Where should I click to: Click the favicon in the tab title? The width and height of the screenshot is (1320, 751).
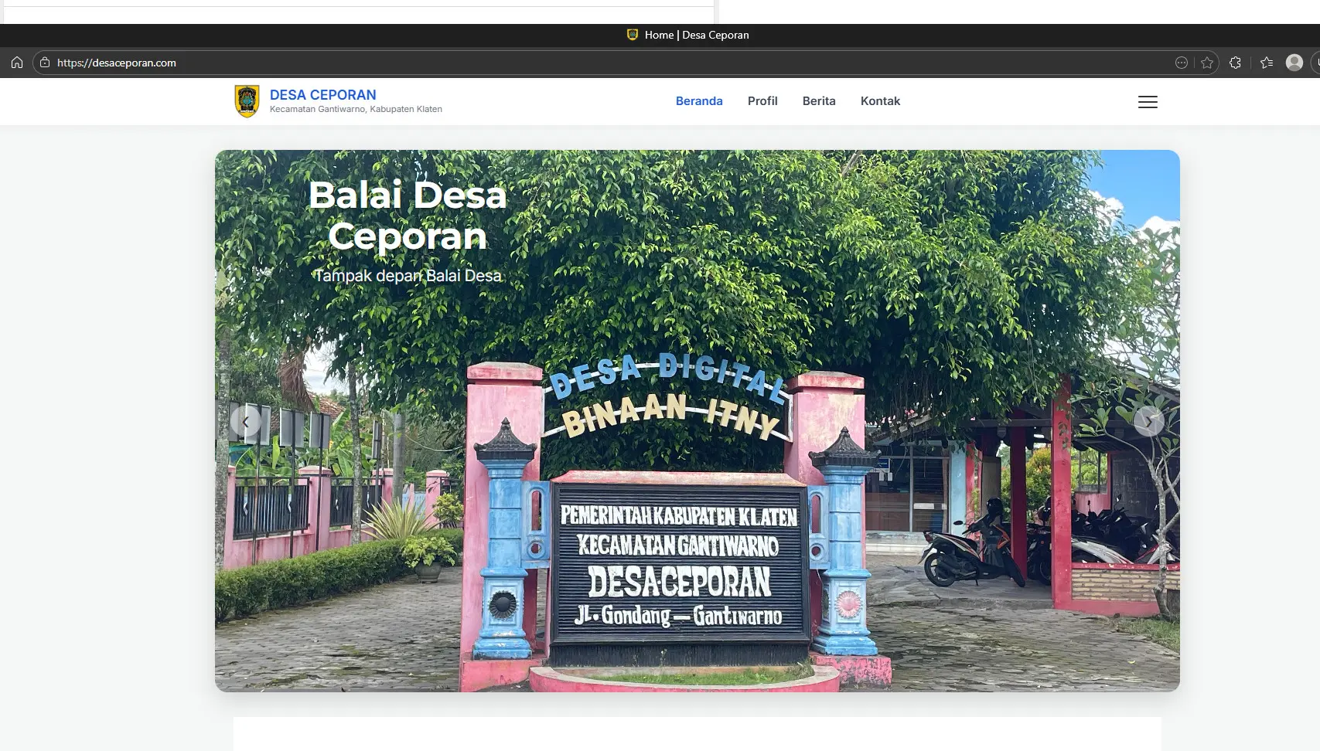(633, 35)
